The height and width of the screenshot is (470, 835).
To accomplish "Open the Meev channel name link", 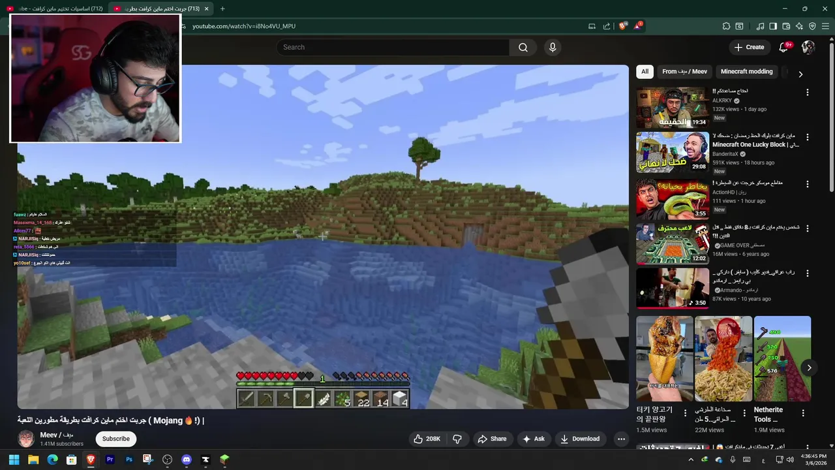I will (57, 435).
